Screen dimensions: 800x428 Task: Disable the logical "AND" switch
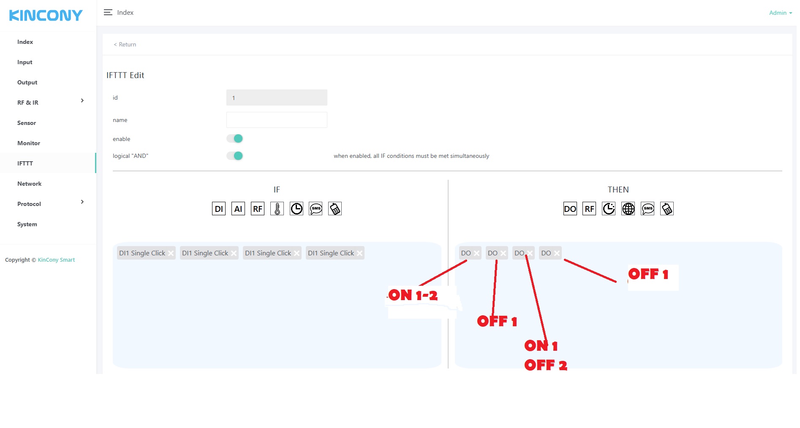pos(235,156)
